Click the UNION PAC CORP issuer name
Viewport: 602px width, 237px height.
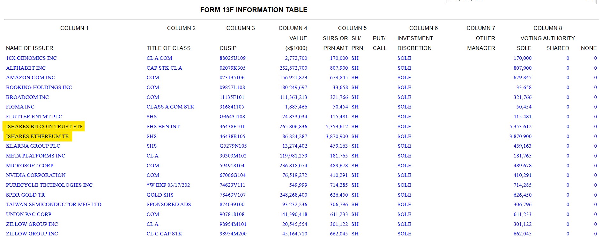click(28, 214)
